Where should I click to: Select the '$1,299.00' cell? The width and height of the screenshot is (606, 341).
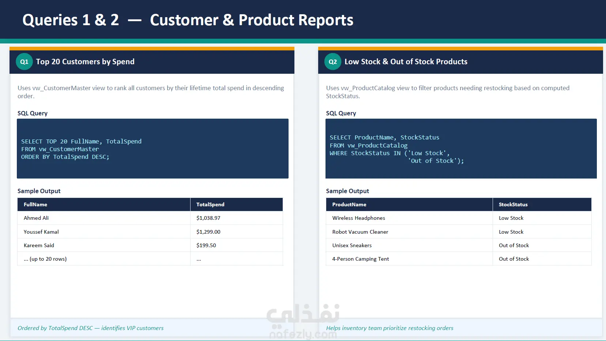coord(237,232)
